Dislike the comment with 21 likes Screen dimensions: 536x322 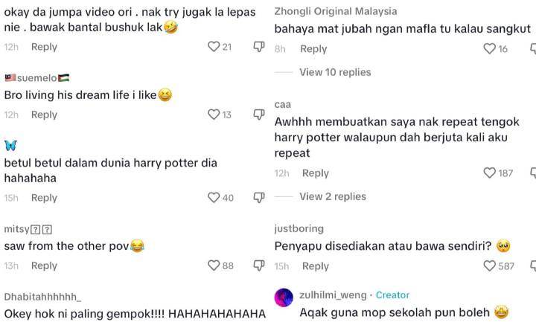[258, 47]
